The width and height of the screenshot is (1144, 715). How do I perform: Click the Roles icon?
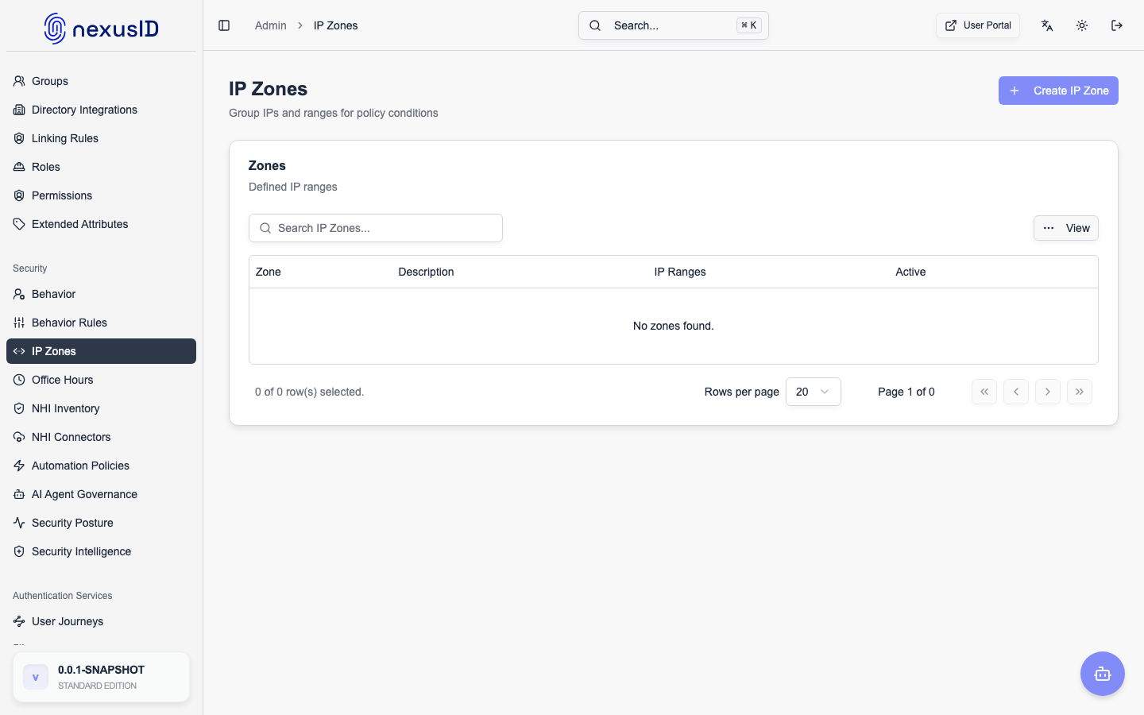click(x=19, y=167)
